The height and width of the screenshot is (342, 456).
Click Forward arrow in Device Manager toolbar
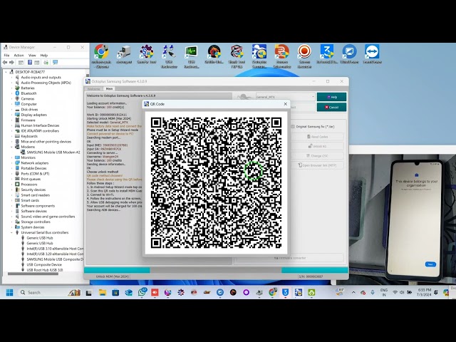pyautogui.click(x=11, y=63)
